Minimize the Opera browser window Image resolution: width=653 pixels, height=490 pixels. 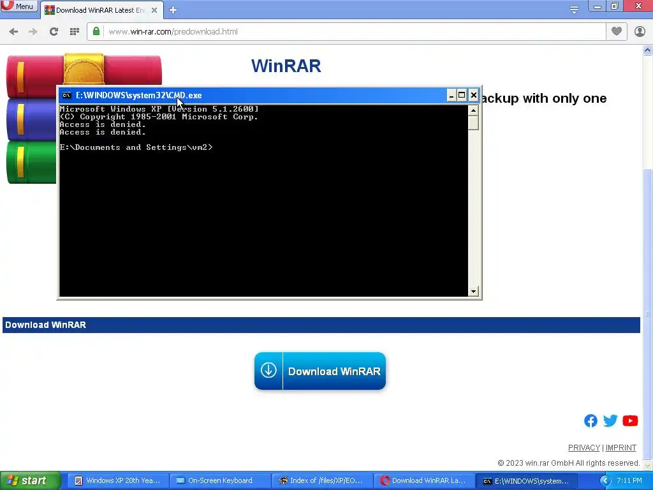tap(597, 6)
